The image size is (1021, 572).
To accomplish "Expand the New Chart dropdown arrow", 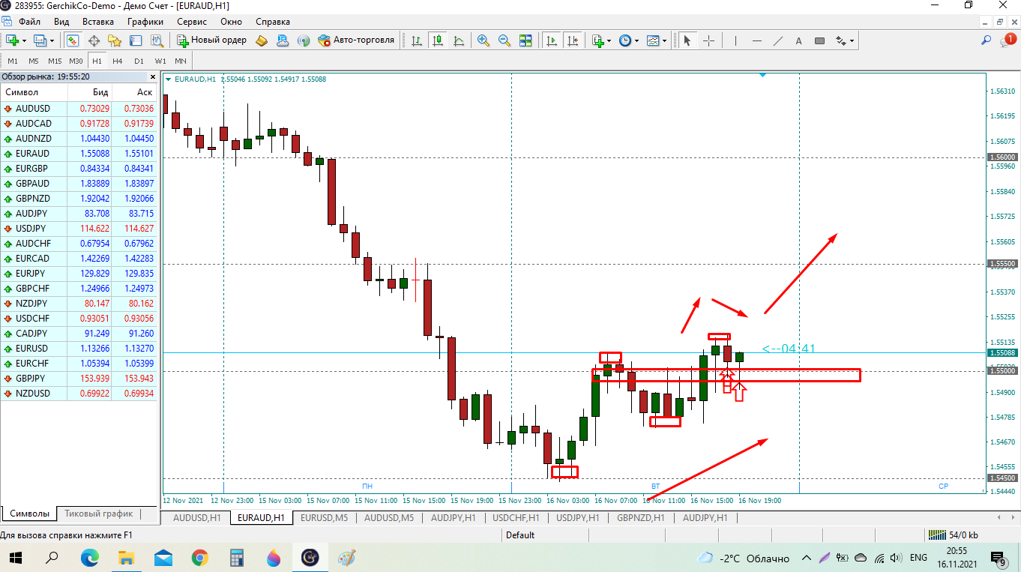I will [25, 40].
